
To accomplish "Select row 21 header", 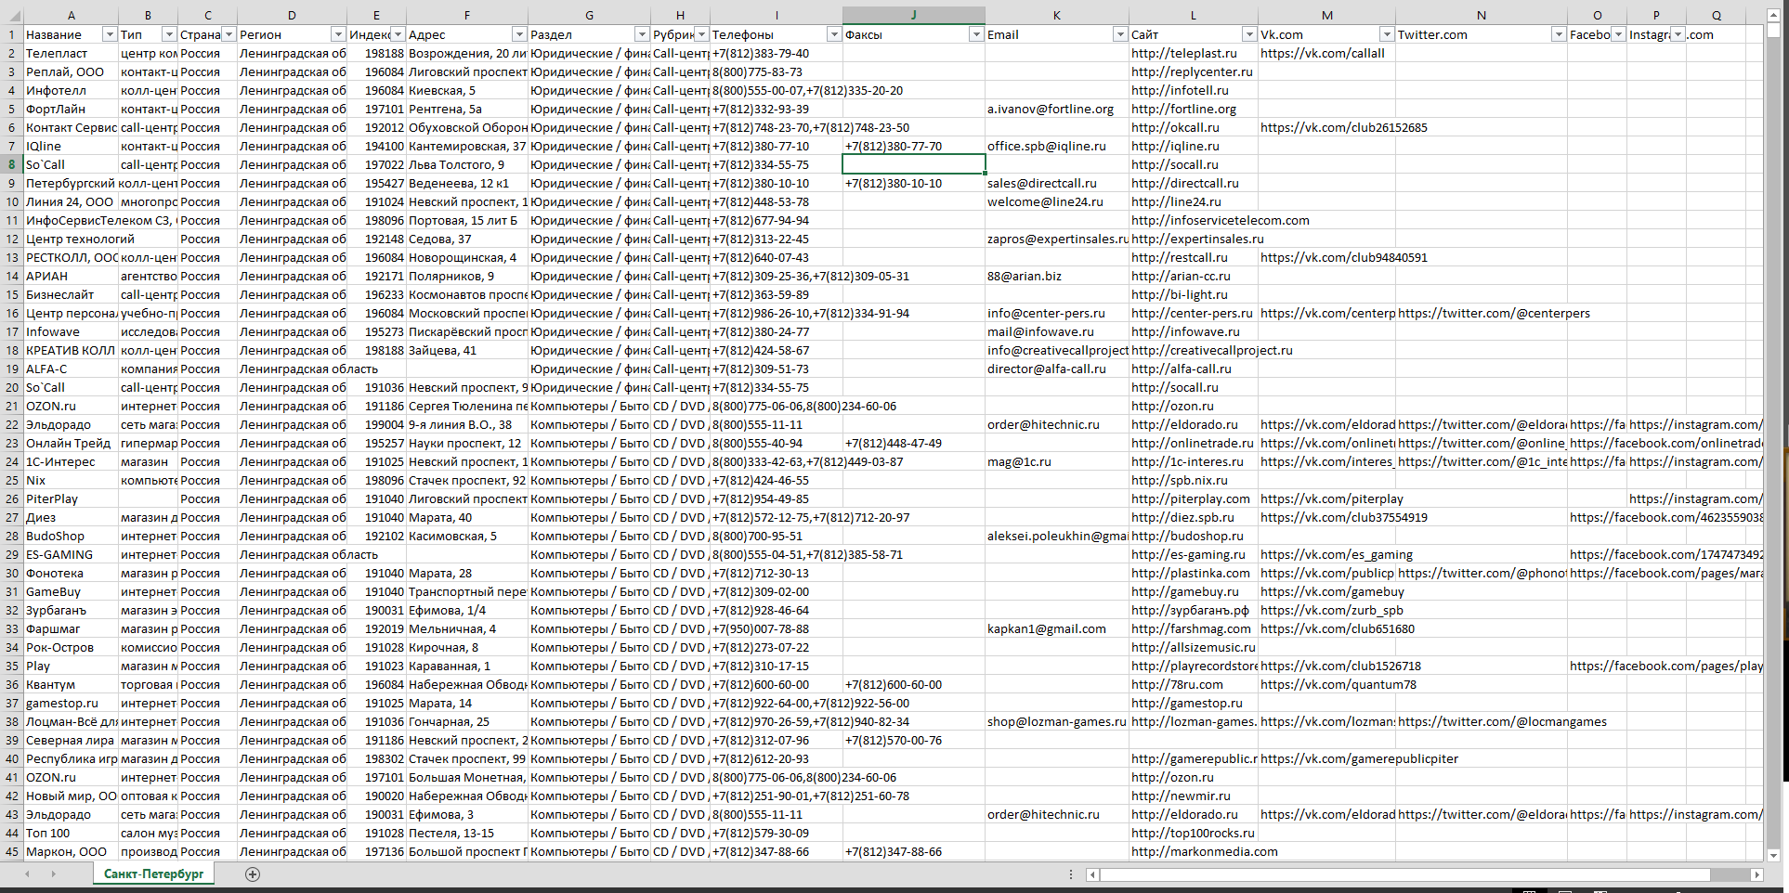I will (12, 406).
